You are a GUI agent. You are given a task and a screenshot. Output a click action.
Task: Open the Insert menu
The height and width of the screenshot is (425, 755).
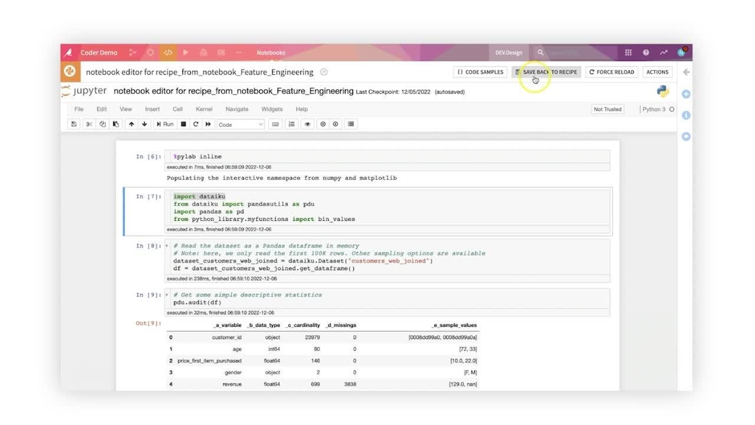(x=152, y=109)
